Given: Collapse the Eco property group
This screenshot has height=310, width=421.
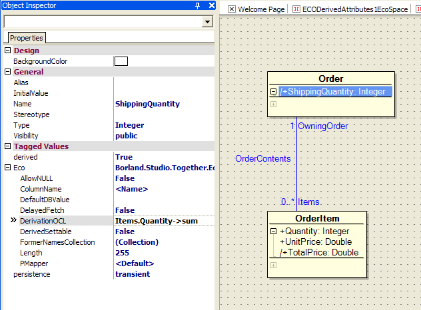Looking at the screenshot, I should (x=8, y=168).
